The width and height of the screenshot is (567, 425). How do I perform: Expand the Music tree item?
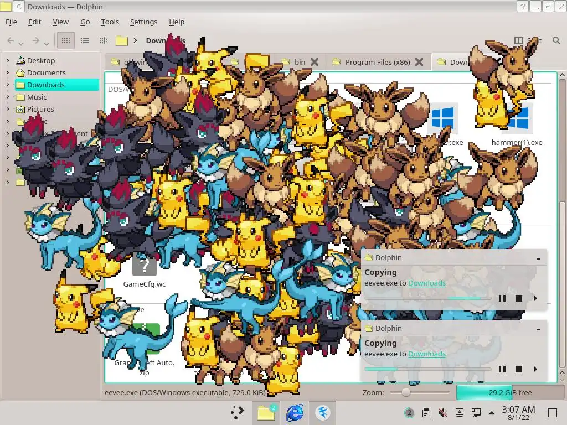[8, 97]
